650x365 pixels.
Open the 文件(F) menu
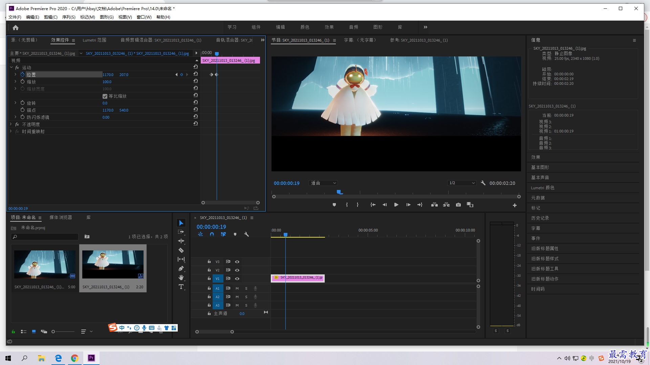point(15,17)
